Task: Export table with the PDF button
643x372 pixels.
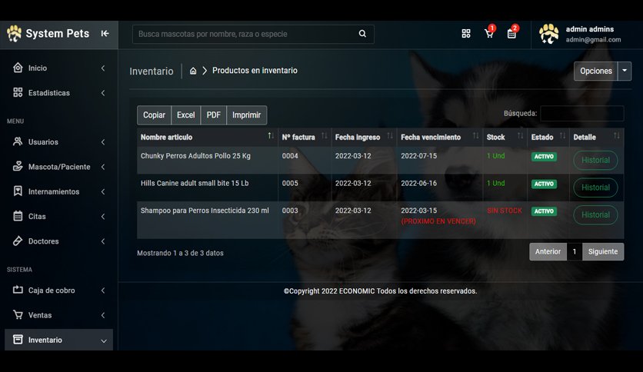Action: 213,115
